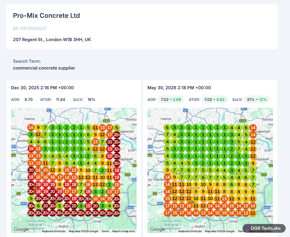Click the M1 road shield on the Dec 30 map
The height and width of the screenshot is (237, 290).
pos(49,111)
